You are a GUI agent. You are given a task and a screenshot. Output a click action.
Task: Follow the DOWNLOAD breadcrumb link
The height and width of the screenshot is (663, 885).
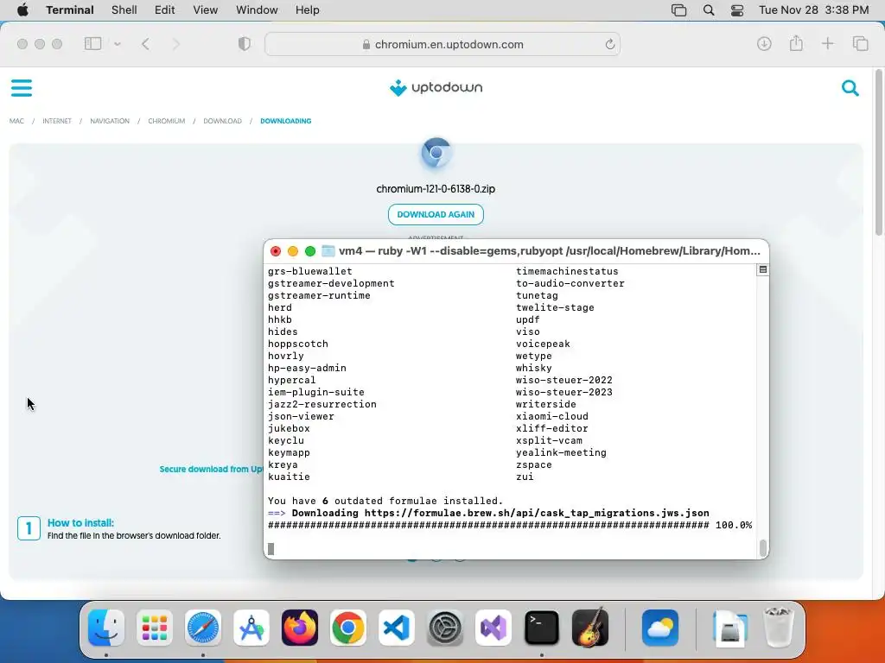[x=222, y=121]
